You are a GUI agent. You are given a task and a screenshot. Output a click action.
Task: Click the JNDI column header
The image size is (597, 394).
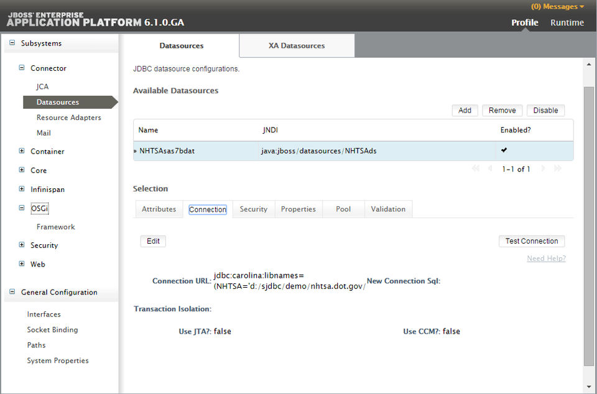click(271, 130)
